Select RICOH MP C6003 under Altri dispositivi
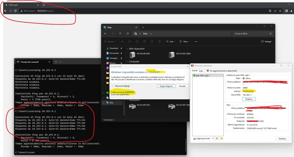 [x=180, y=54]
